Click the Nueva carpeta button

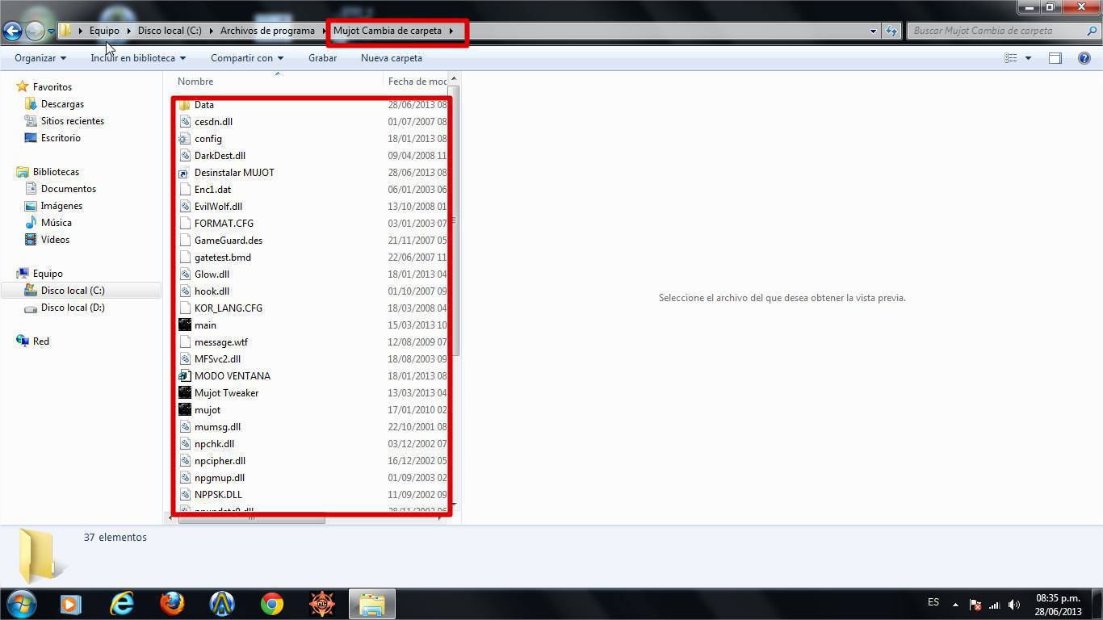(392, 58)
